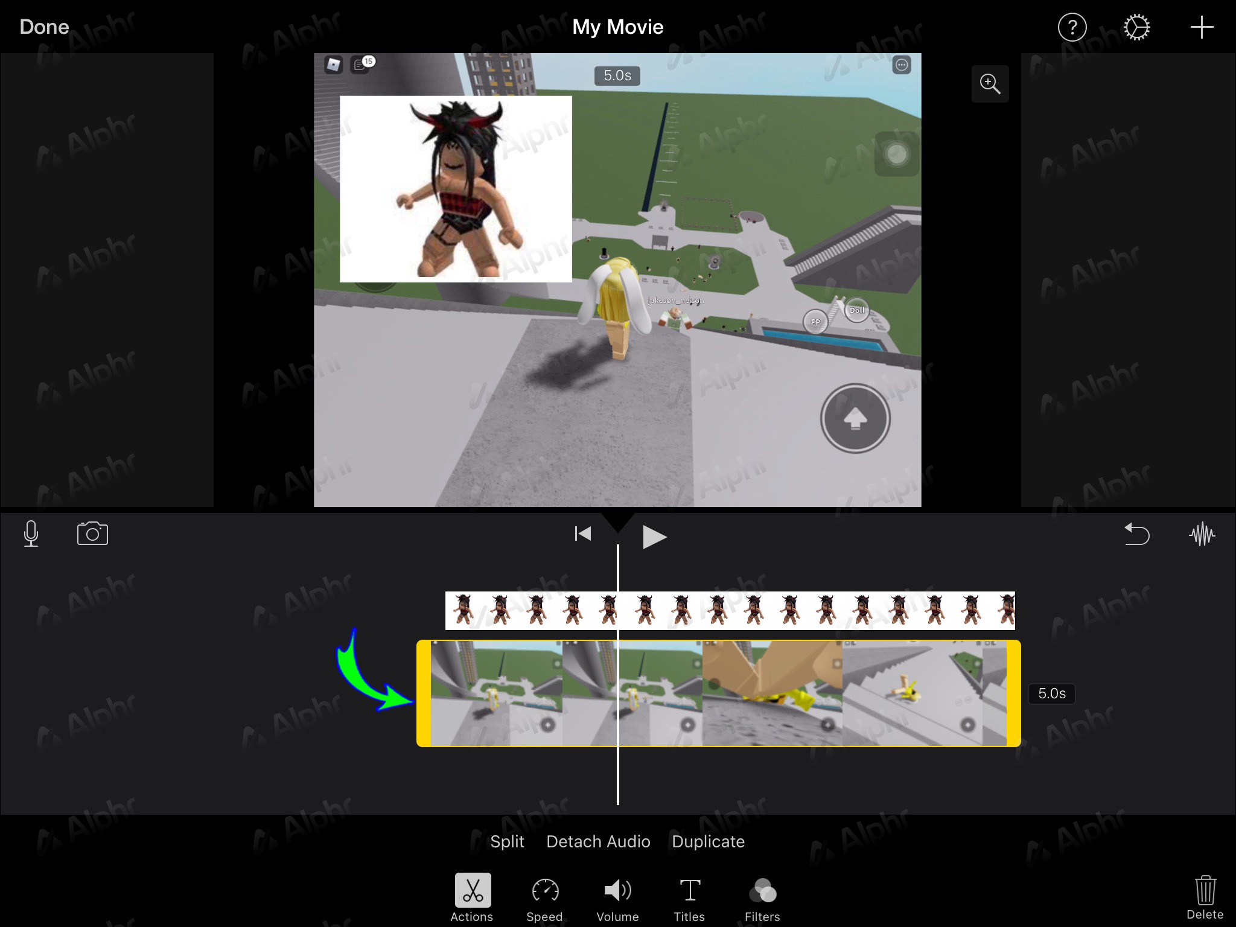Open project settings gear icon
The height and width of the screenshot is (927, 1236).
tap(1136, 27)
